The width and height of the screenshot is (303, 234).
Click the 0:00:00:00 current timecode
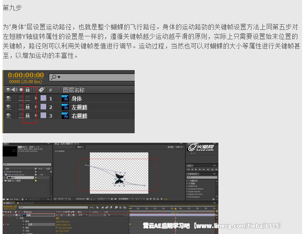(x=25, y=75)
